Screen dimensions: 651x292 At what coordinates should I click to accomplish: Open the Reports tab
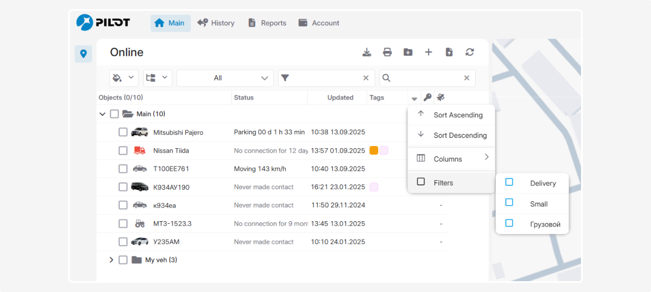click(267, 23)
